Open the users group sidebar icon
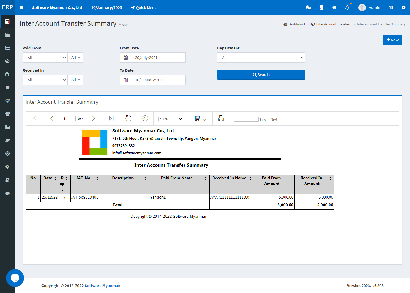The image size is (410, 293). pyautogui.click(x=8, y=114)
